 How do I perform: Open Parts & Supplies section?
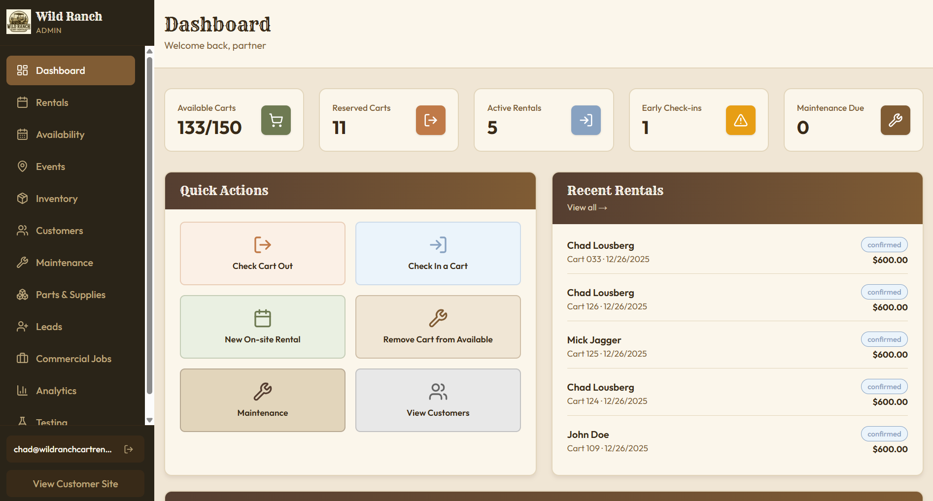pos(70,295)
